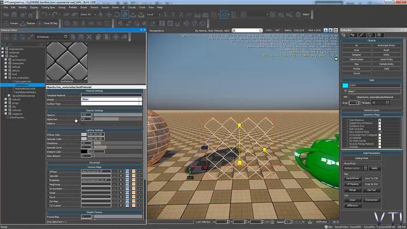This screenshot has width=407, height=229.
Task: Click the highlighted graph icon in top toolbar
Action: [x=224, y=15]
